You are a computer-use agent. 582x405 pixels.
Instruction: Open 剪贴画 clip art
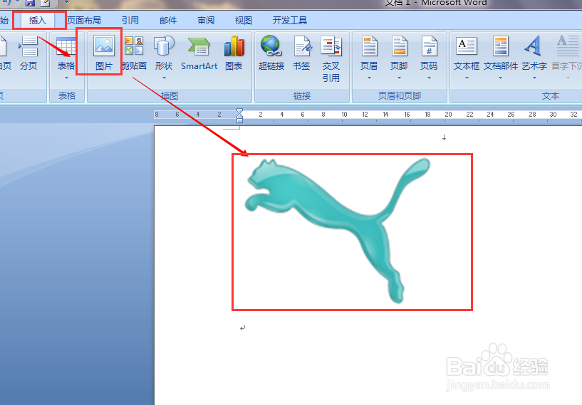(x=134, y=53)
